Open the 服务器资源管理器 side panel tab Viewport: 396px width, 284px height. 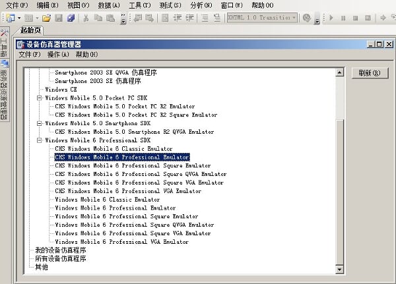click(4, 90)
